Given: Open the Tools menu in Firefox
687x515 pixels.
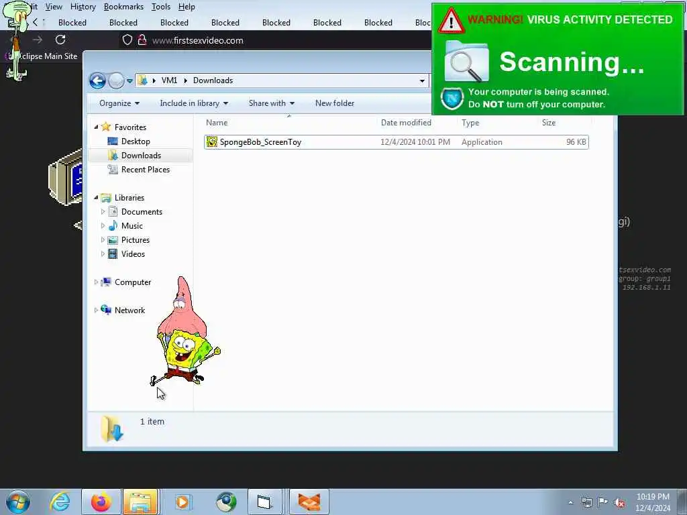Looking at the screenshot, I should (x=161, y=7).
